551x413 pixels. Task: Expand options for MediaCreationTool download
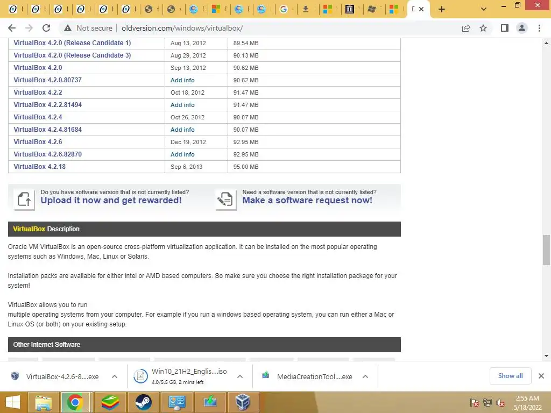pos(365,376)
